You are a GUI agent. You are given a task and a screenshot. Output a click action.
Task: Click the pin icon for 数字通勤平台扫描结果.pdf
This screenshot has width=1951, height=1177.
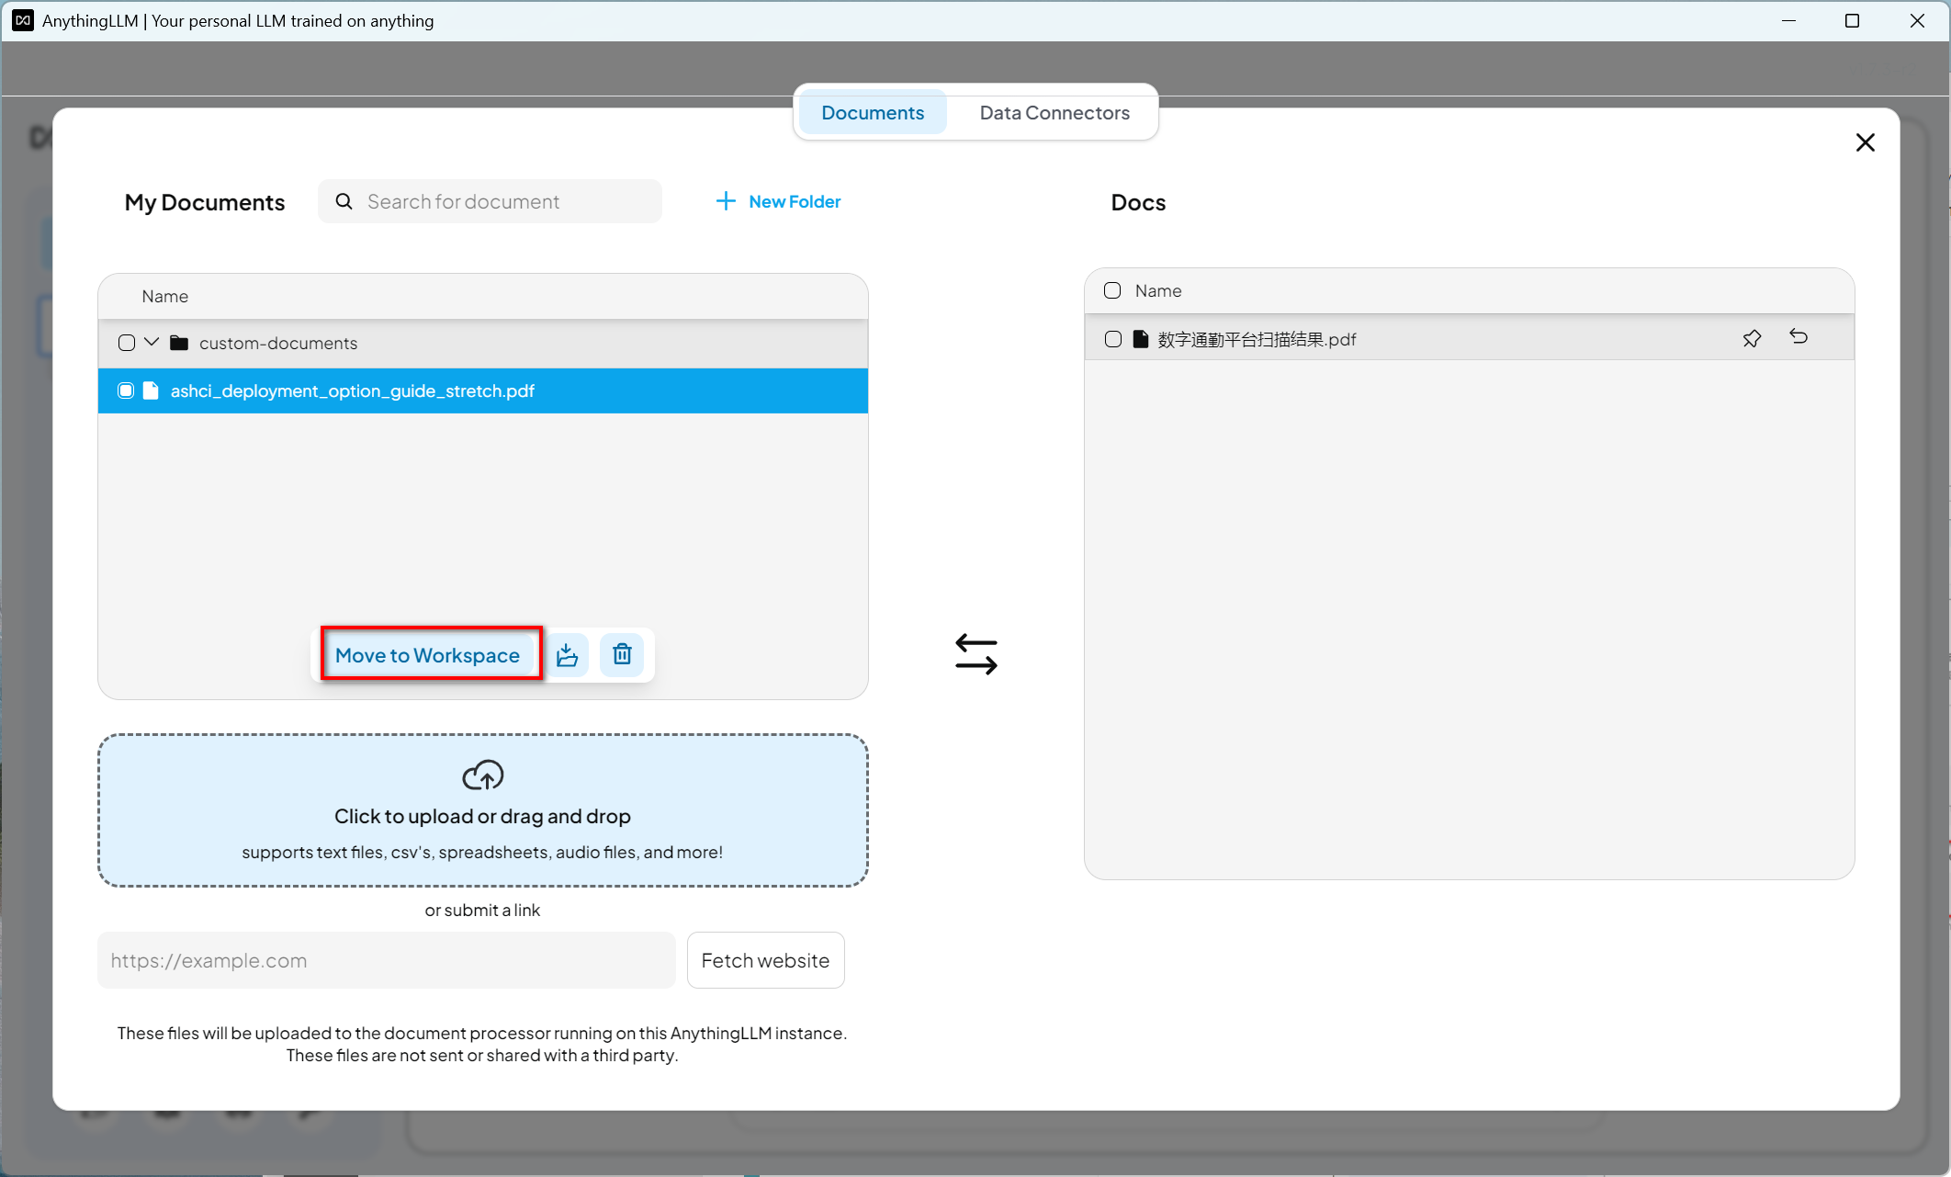coord(1752,338)
